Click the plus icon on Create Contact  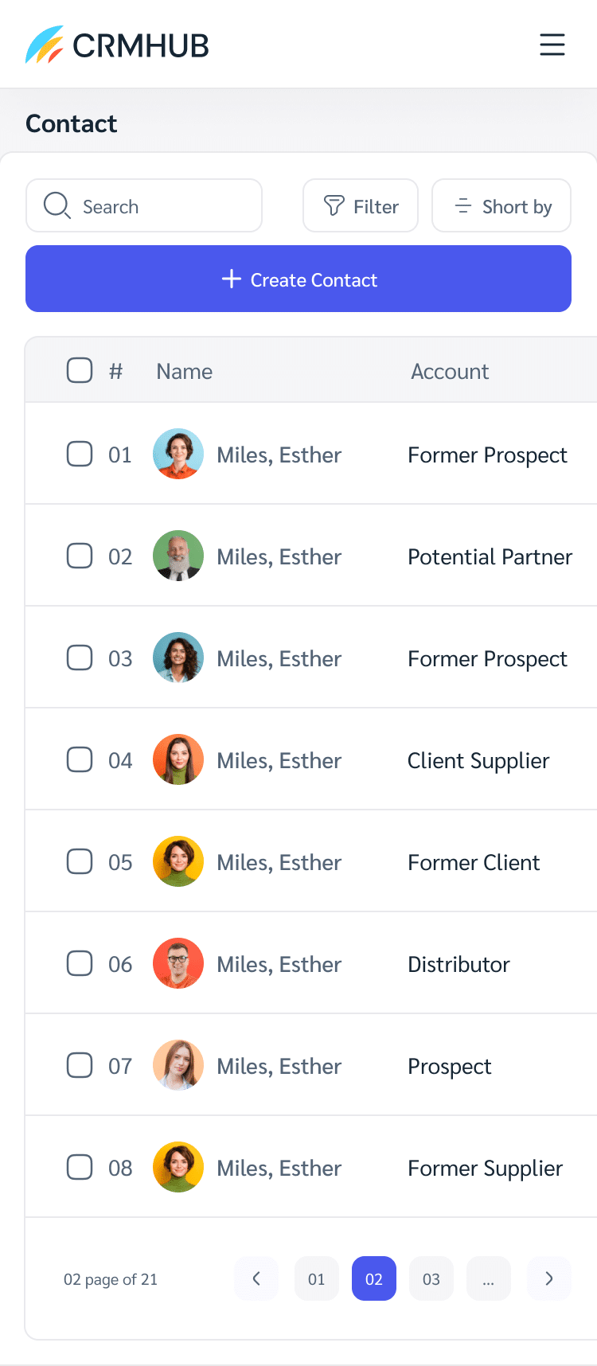point(231,279)
